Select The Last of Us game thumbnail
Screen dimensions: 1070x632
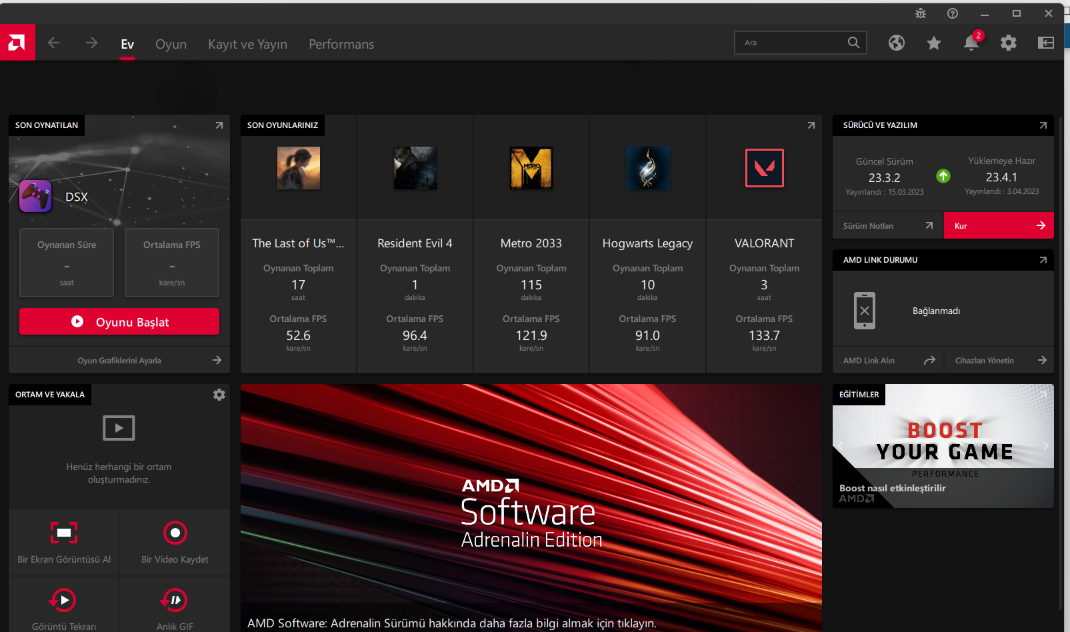tap(299, 168)
